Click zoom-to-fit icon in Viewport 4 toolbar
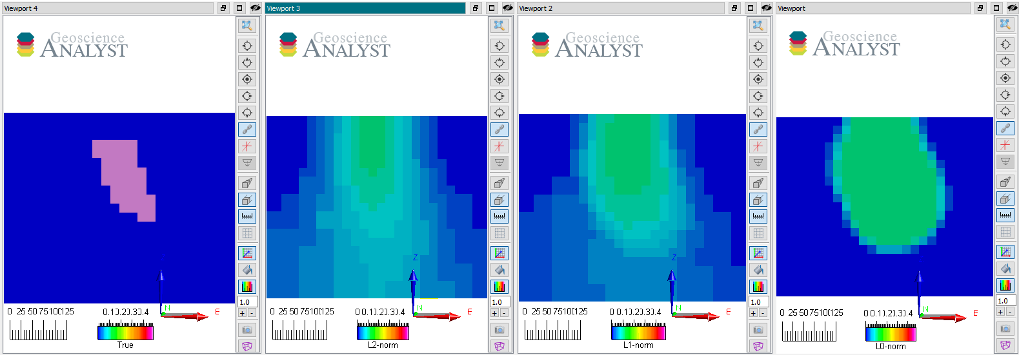The height and width of the screenshot is (355, 1019). (x=247, y=26)
